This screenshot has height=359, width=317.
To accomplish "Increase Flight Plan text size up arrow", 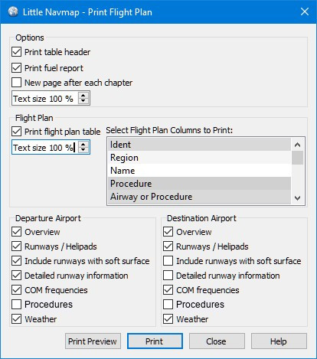I will pyautogui.click(x=83, y=145).
